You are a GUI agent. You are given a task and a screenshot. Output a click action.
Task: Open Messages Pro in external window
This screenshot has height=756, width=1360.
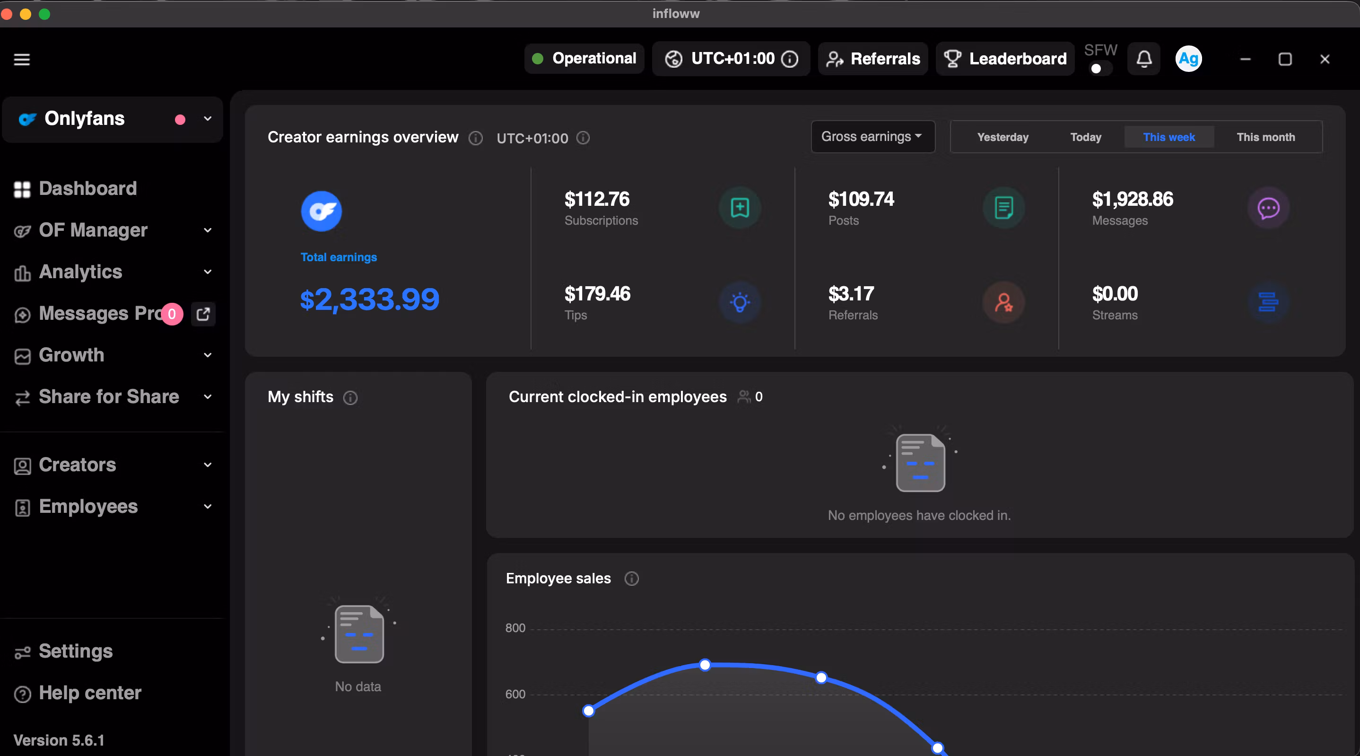[x=203, y=314]
